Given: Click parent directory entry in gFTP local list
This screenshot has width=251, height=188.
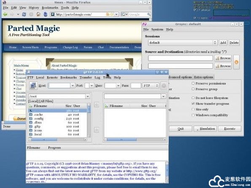Looking at the screenshot, I should [x=58, y=110].
